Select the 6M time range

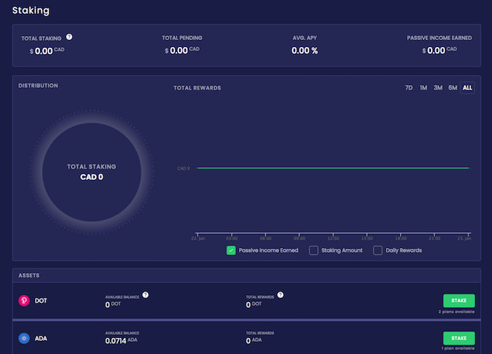[x=453, y=88]
